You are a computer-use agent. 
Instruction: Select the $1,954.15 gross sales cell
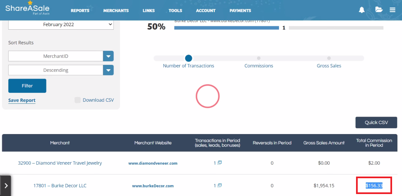click(324, 186)
